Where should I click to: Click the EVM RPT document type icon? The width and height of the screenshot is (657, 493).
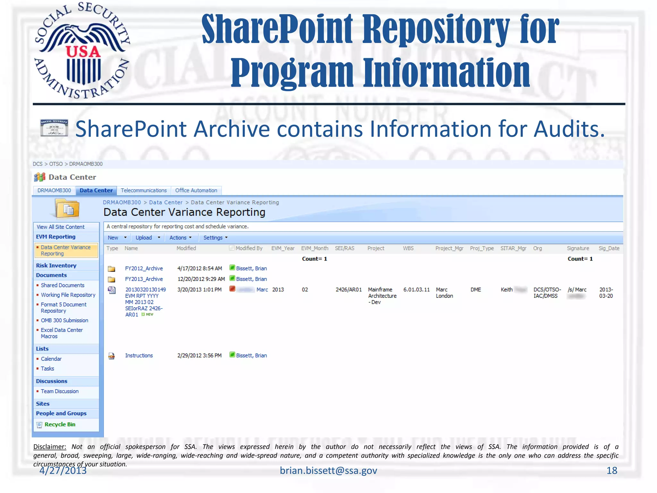112,290
